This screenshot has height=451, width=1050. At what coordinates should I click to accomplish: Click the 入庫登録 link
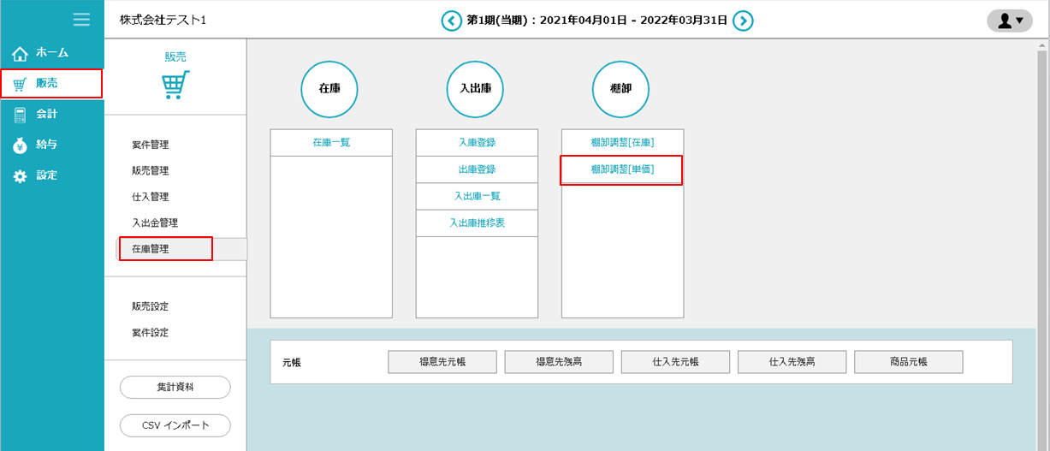477,143
